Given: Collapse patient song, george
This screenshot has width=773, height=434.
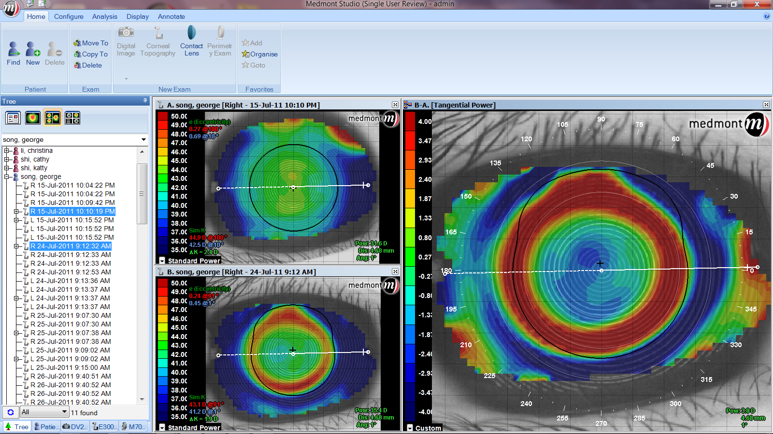Looking at the screenshot, I should coord(7,176).
